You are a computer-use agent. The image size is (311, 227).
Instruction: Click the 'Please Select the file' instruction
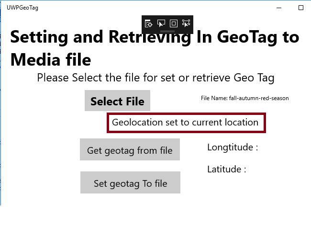tap(155, 78)
